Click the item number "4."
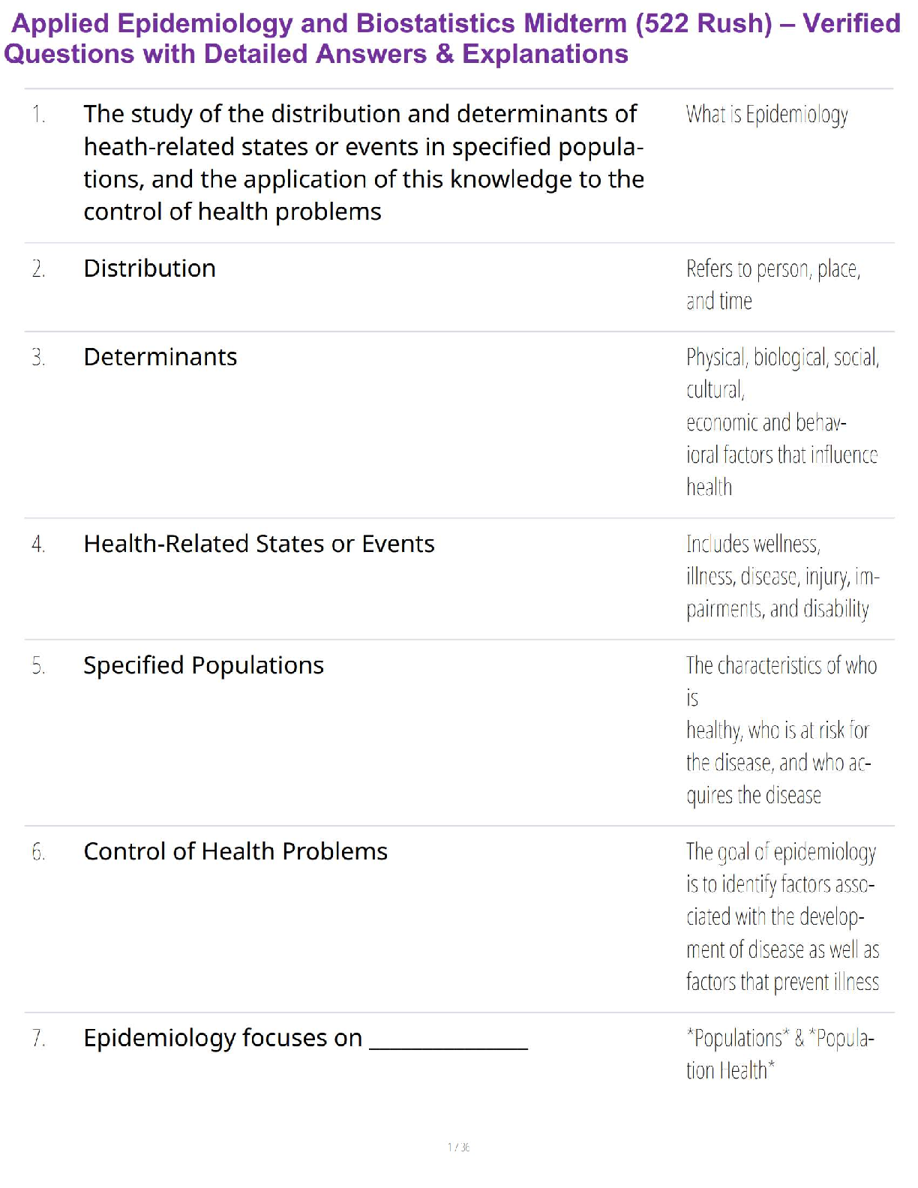This screenshot has height=1188, width=918. click(x=39, y=544)
